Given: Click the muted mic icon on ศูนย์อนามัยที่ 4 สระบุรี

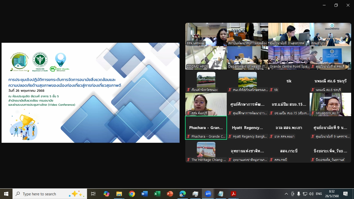Looking at the screenshot, I should pos(313,67).
